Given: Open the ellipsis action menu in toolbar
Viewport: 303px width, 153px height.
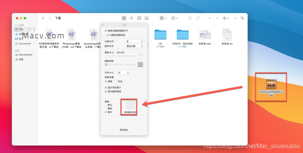Looking at the screenshot, I should [174, 18].
